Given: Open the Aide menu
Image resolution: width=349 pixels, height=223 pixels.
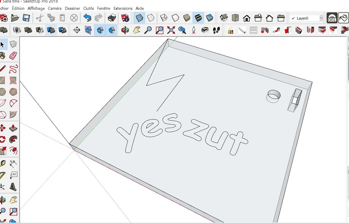Looking at the screenshot, I should 139,9.
